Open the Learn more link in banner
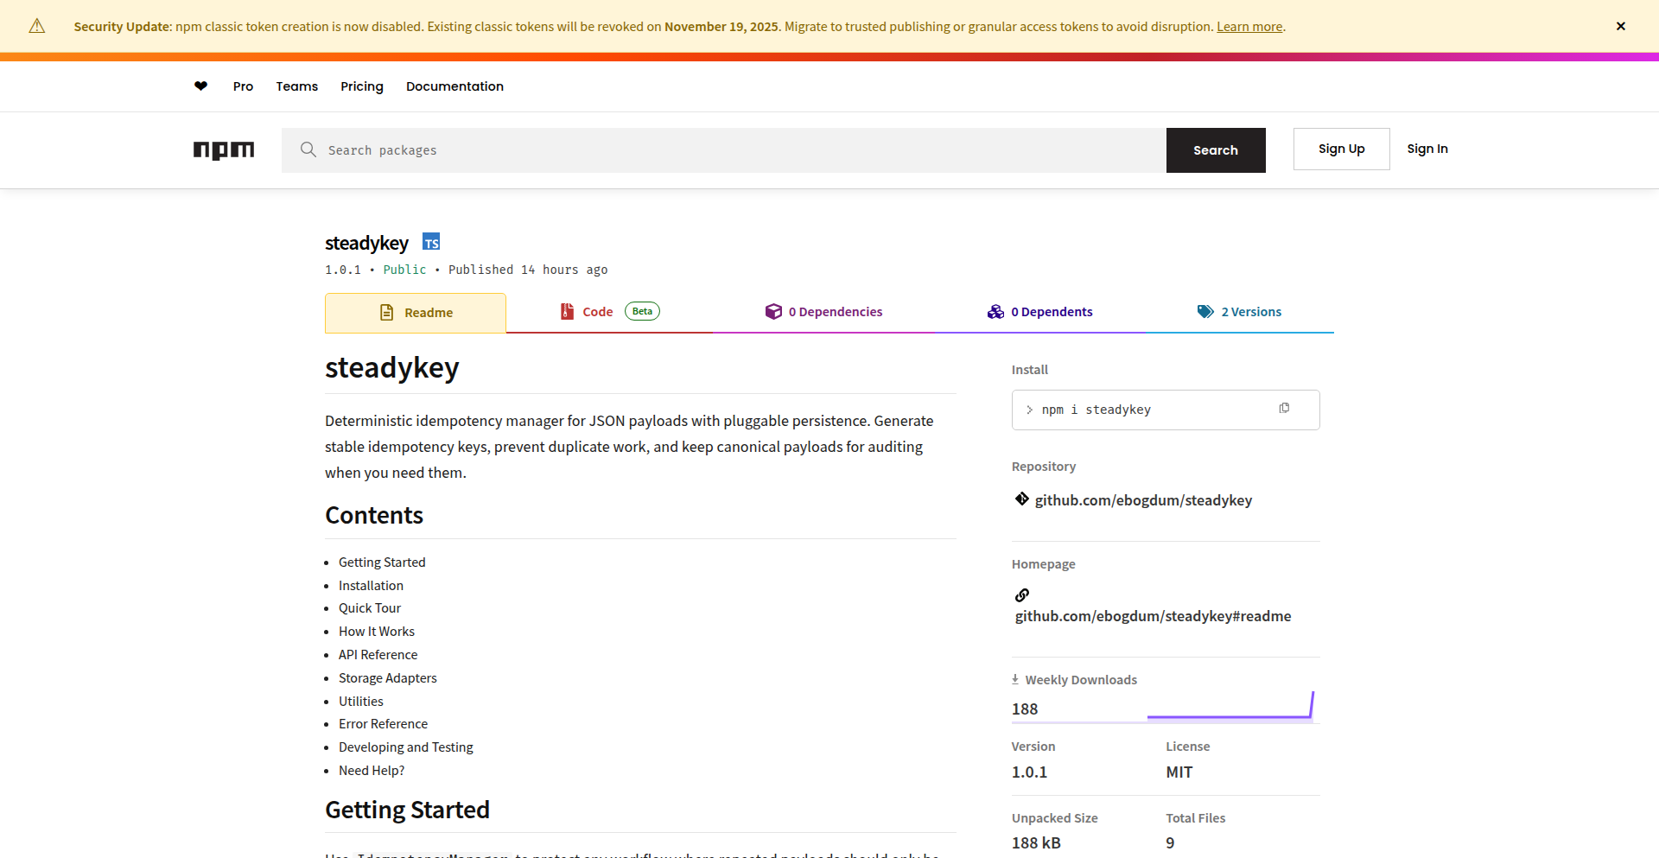The image size is (1659, 858). point(1249,27)
